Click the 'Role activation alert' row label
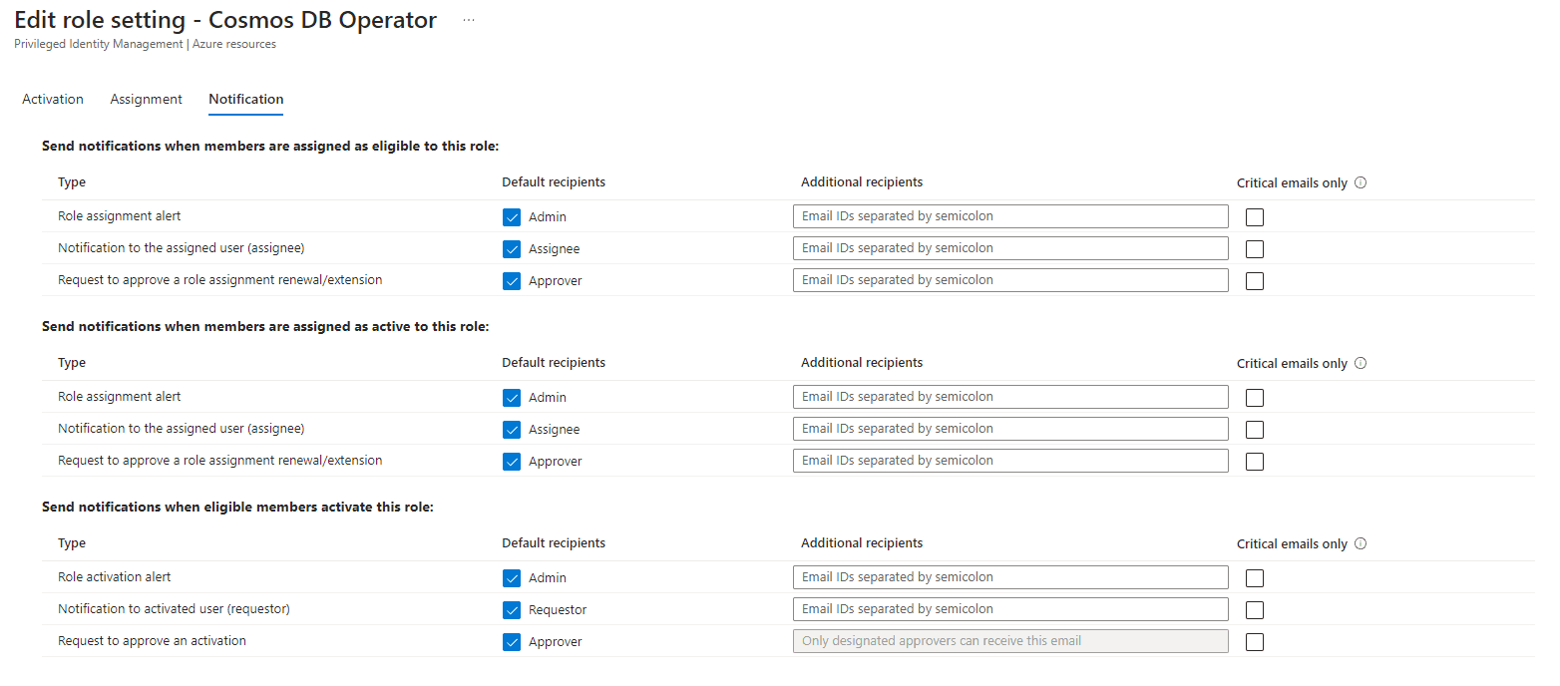This screenshot has height=686, width=1560. (x=115, y=577)
